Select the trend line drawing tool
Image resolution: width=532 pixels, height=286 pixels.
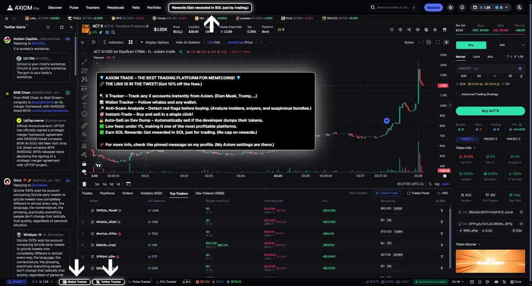pos(84,62)
